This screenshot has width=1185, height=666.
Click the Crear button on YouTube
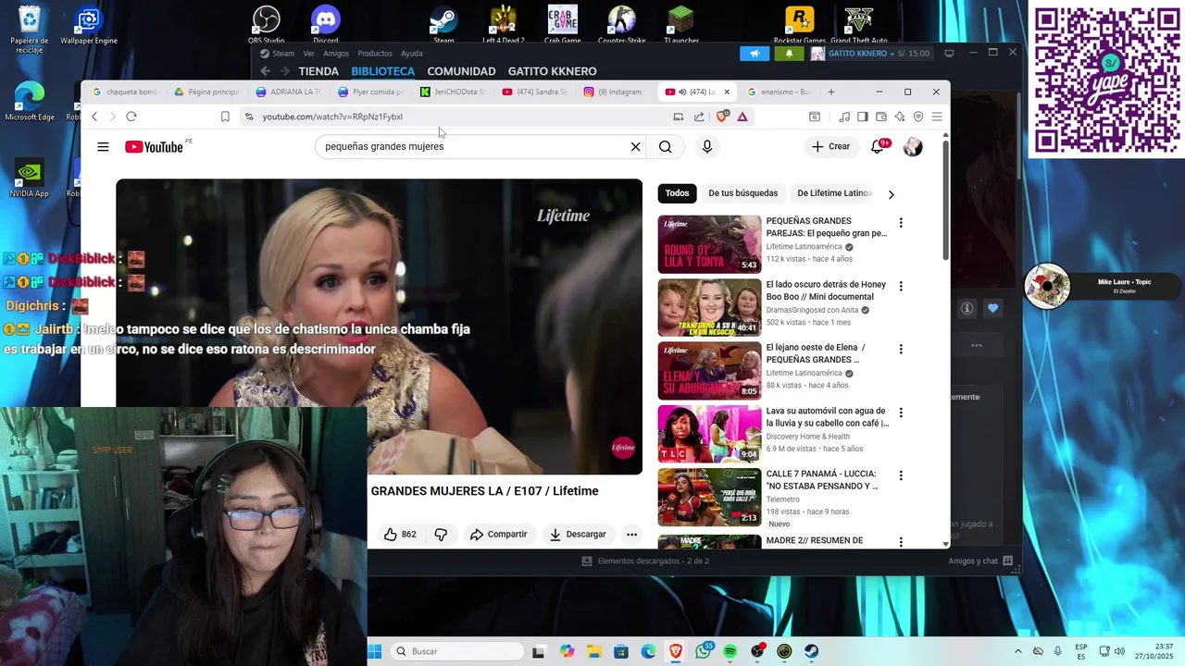[x=830, y=147]
